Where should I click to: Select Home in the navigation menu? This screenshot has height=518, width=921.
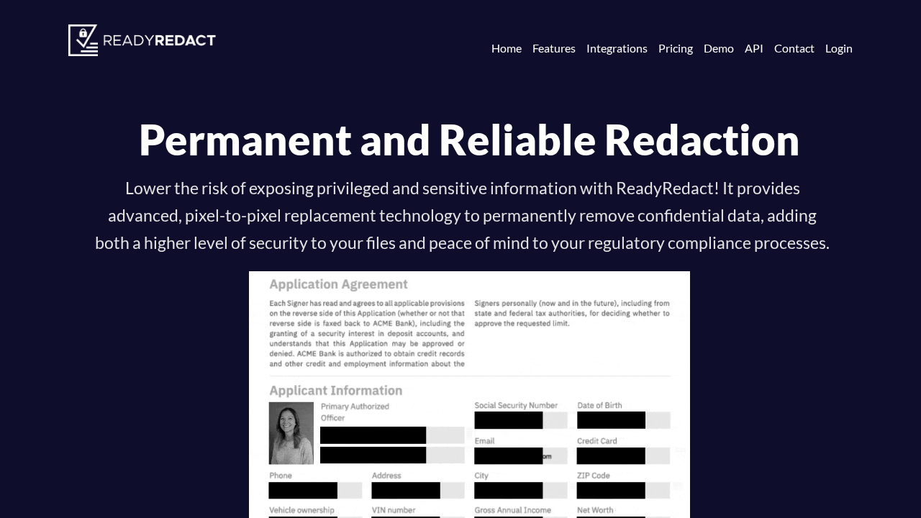pos(507,48)
